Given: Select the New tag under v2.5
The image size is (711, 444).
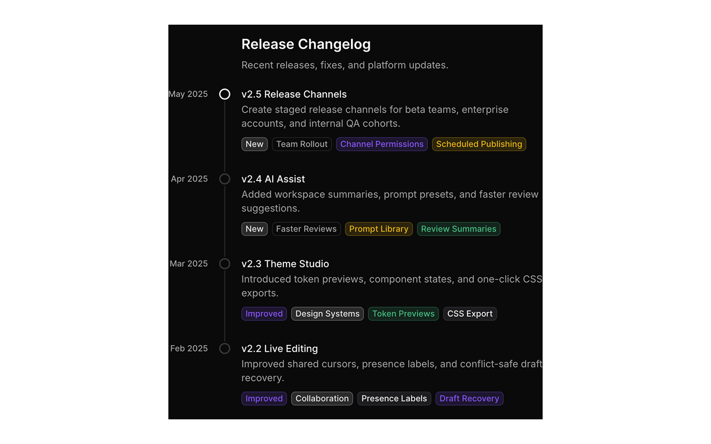Looking at the screenshot, I should pyautogui.click(x=254, y=144).
